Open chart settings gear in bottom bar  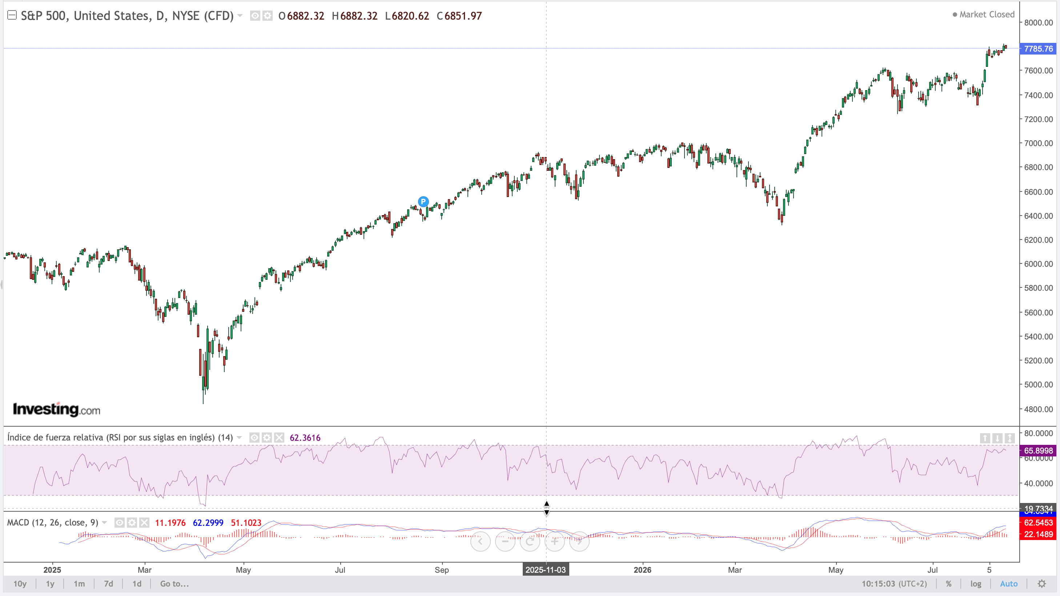[x=1041, y=584]
